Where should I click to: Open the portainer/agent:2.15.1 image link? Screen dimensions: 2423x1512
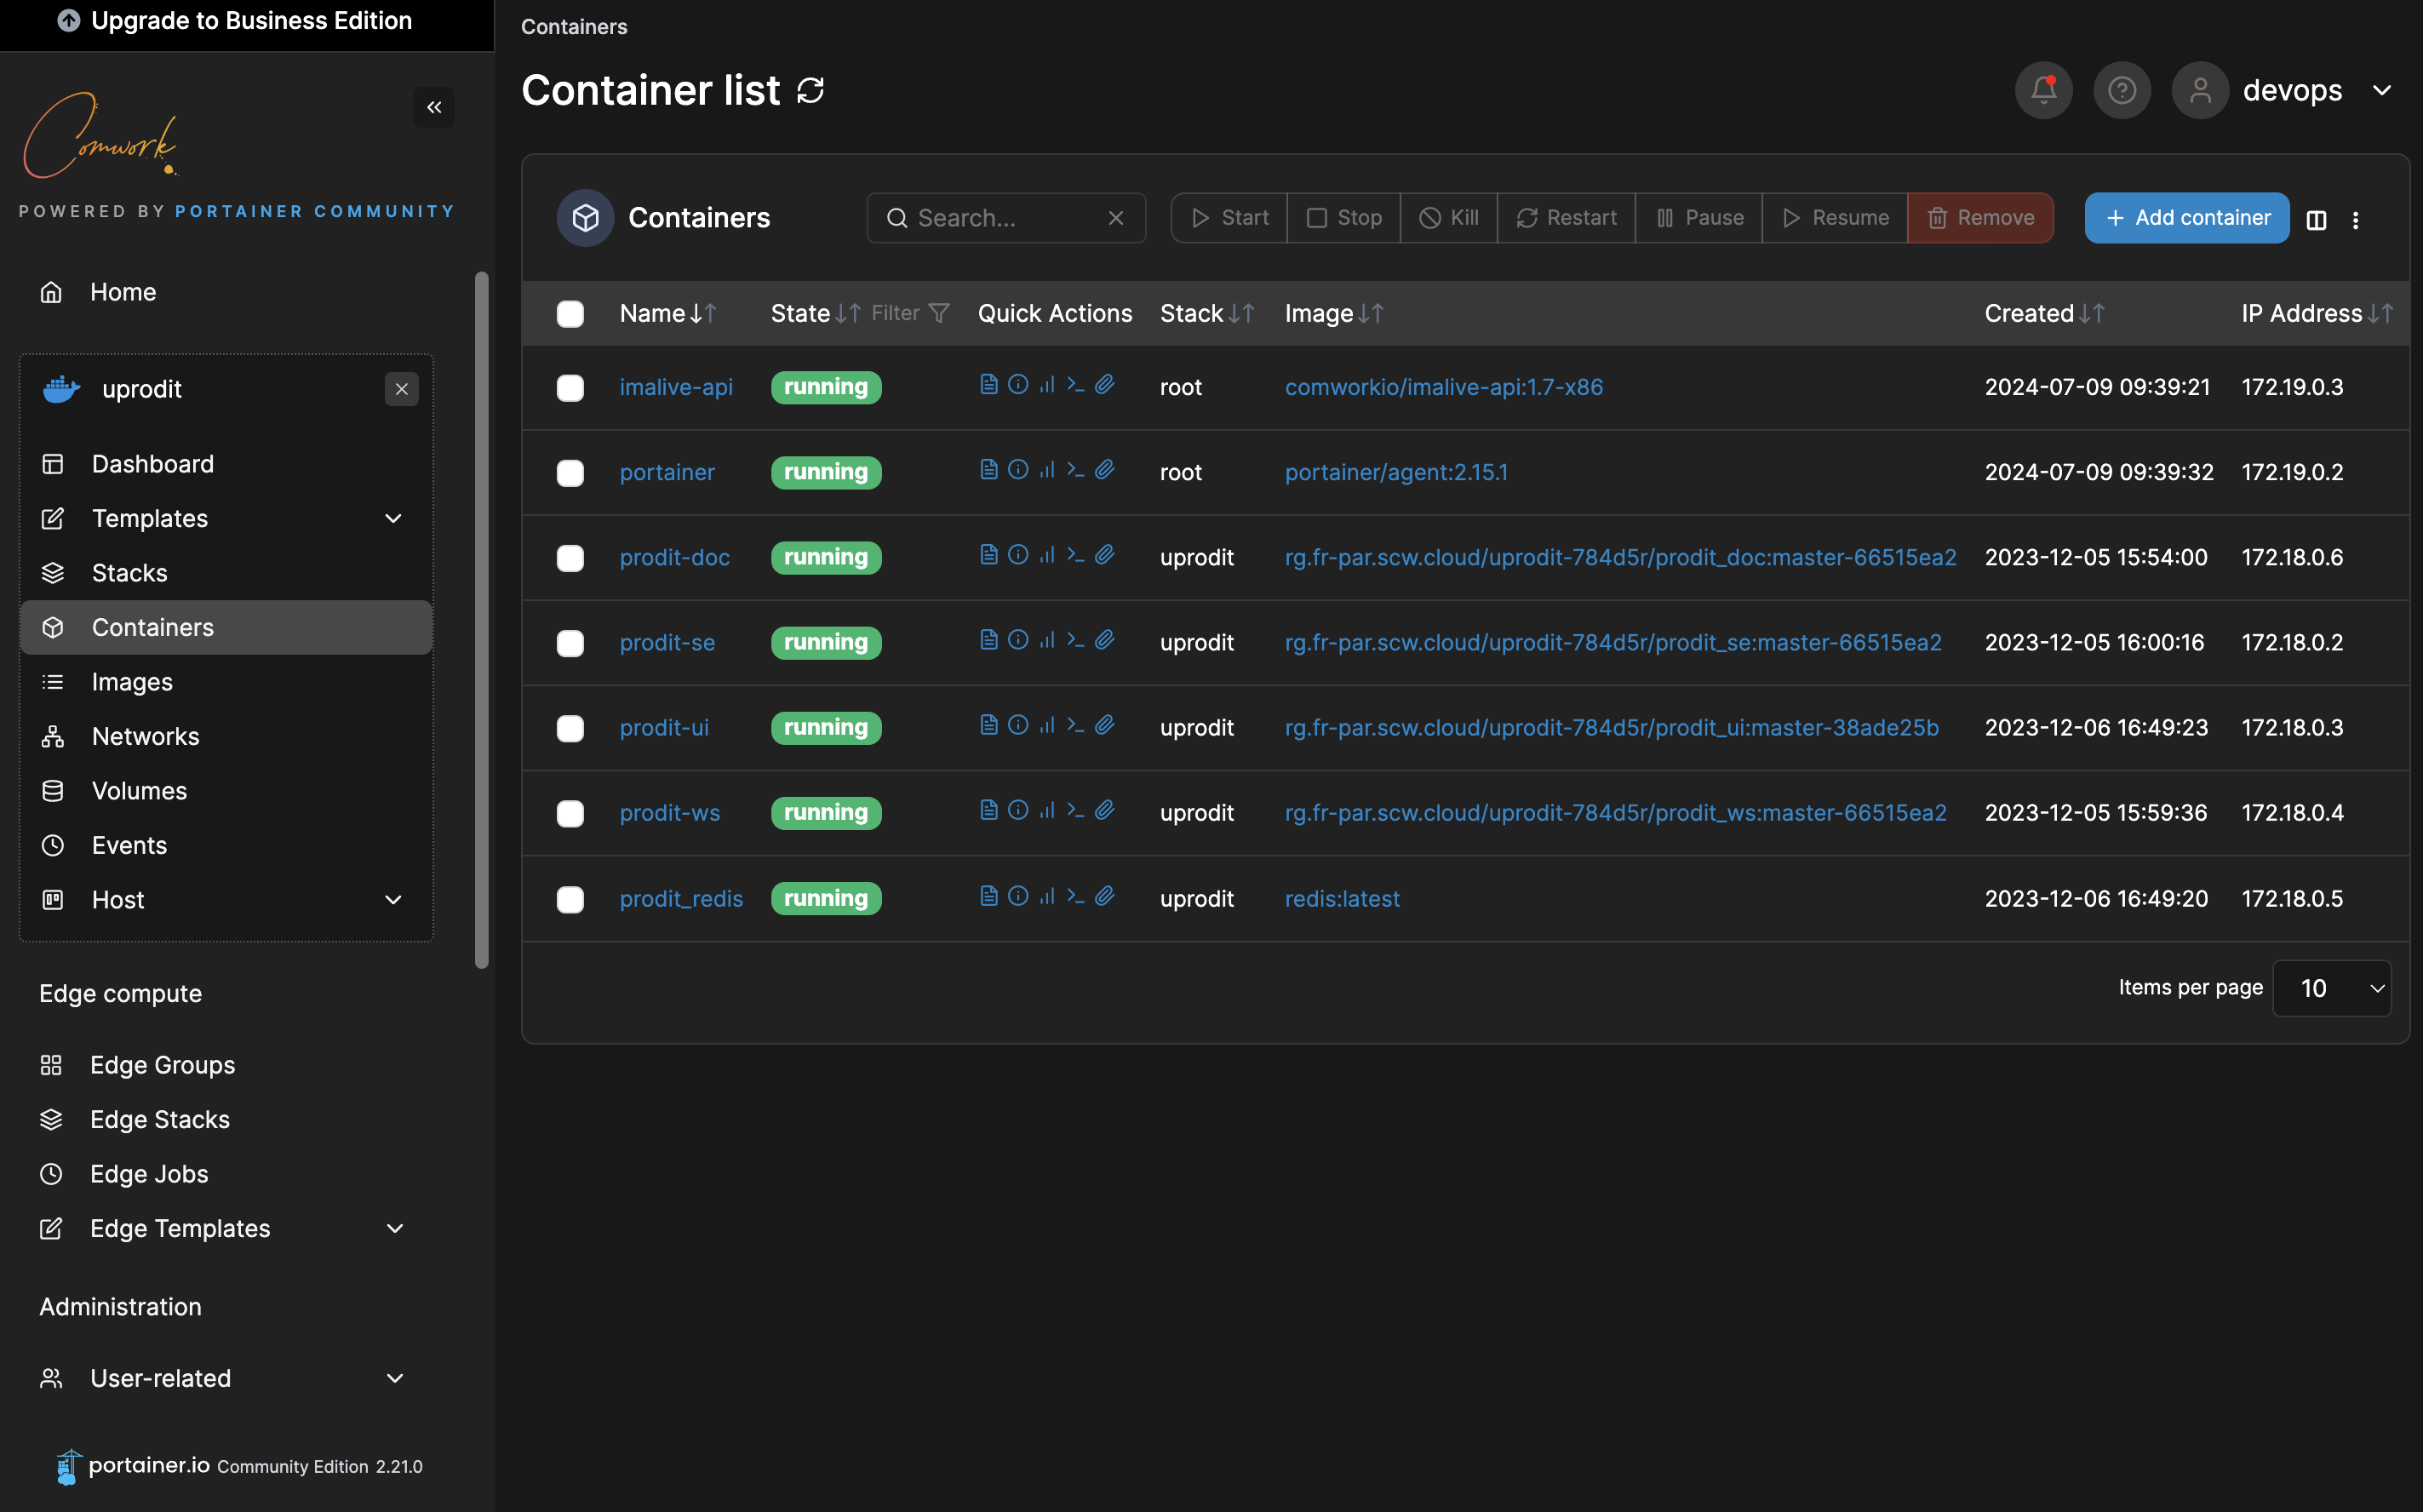coord(1396,472)
